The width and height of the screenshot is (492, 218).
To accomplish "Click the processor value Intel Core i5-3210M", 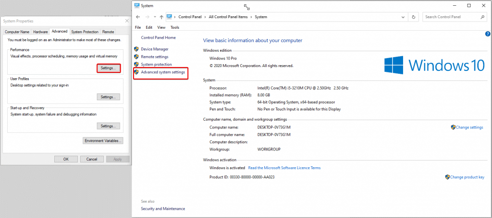I will (303, 88).
